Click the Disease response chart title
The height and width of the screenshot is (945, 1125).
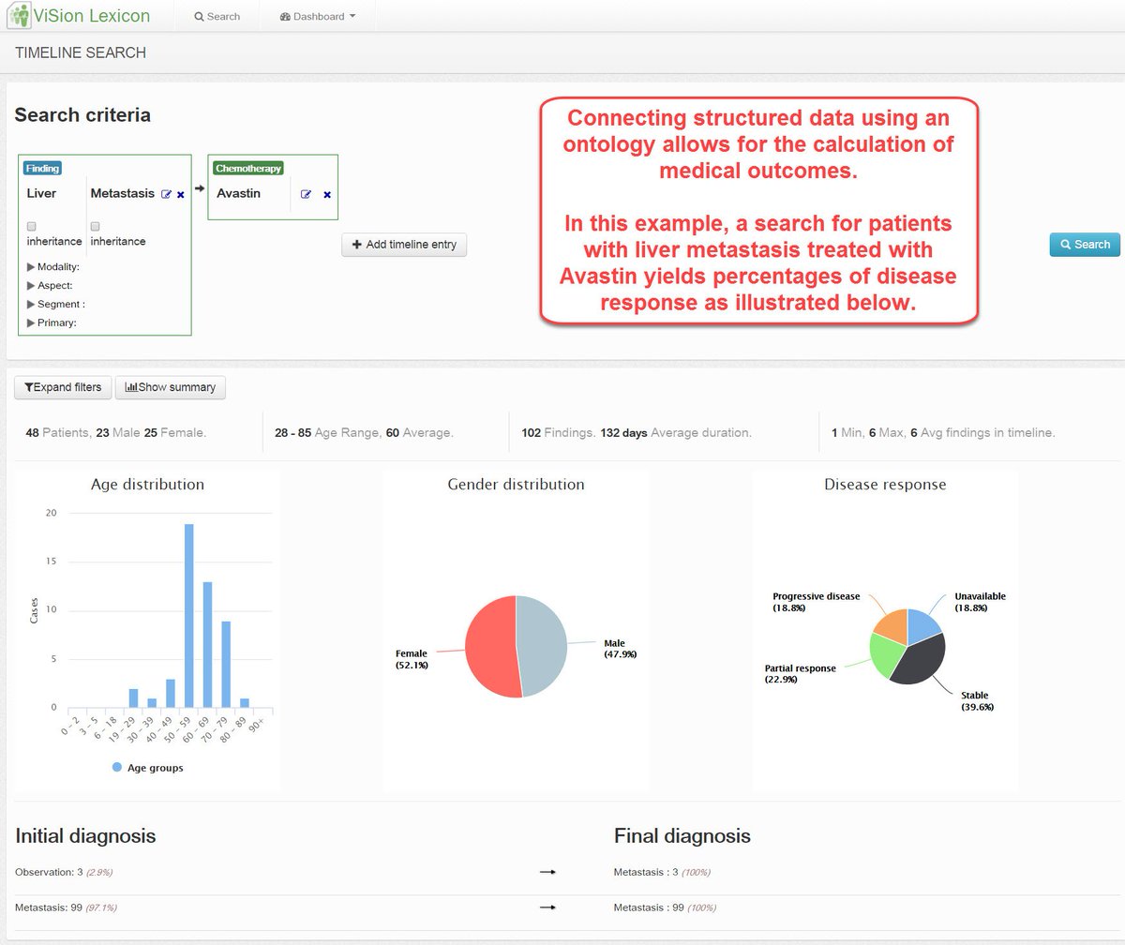(885, 485)
